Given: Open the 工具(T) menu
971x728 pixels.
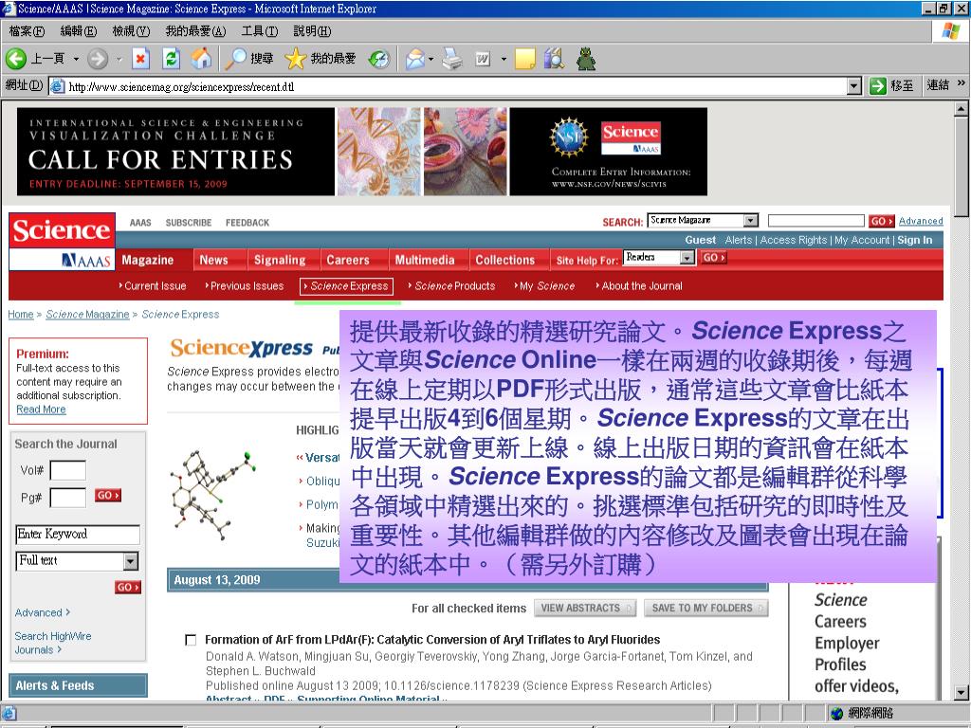Looking at the screenshot, I should click(x=260, y=31).
